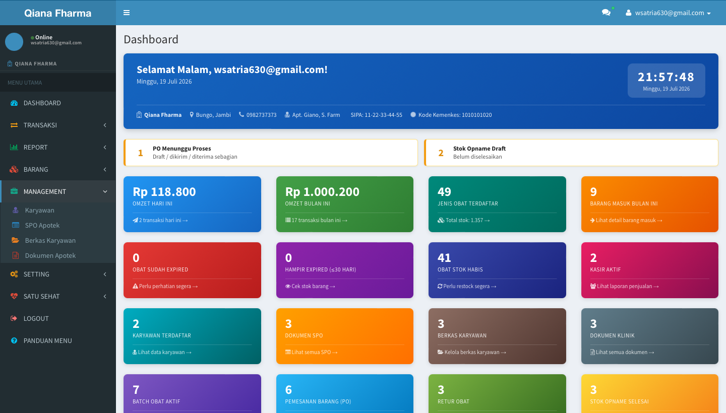Follow the '17 transaksi bulan ini' link

coord(316,220)
